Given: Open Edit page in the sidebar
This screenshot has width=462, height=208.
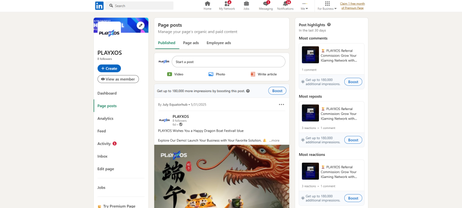Looking at the screenshot, I should point(106,169).
